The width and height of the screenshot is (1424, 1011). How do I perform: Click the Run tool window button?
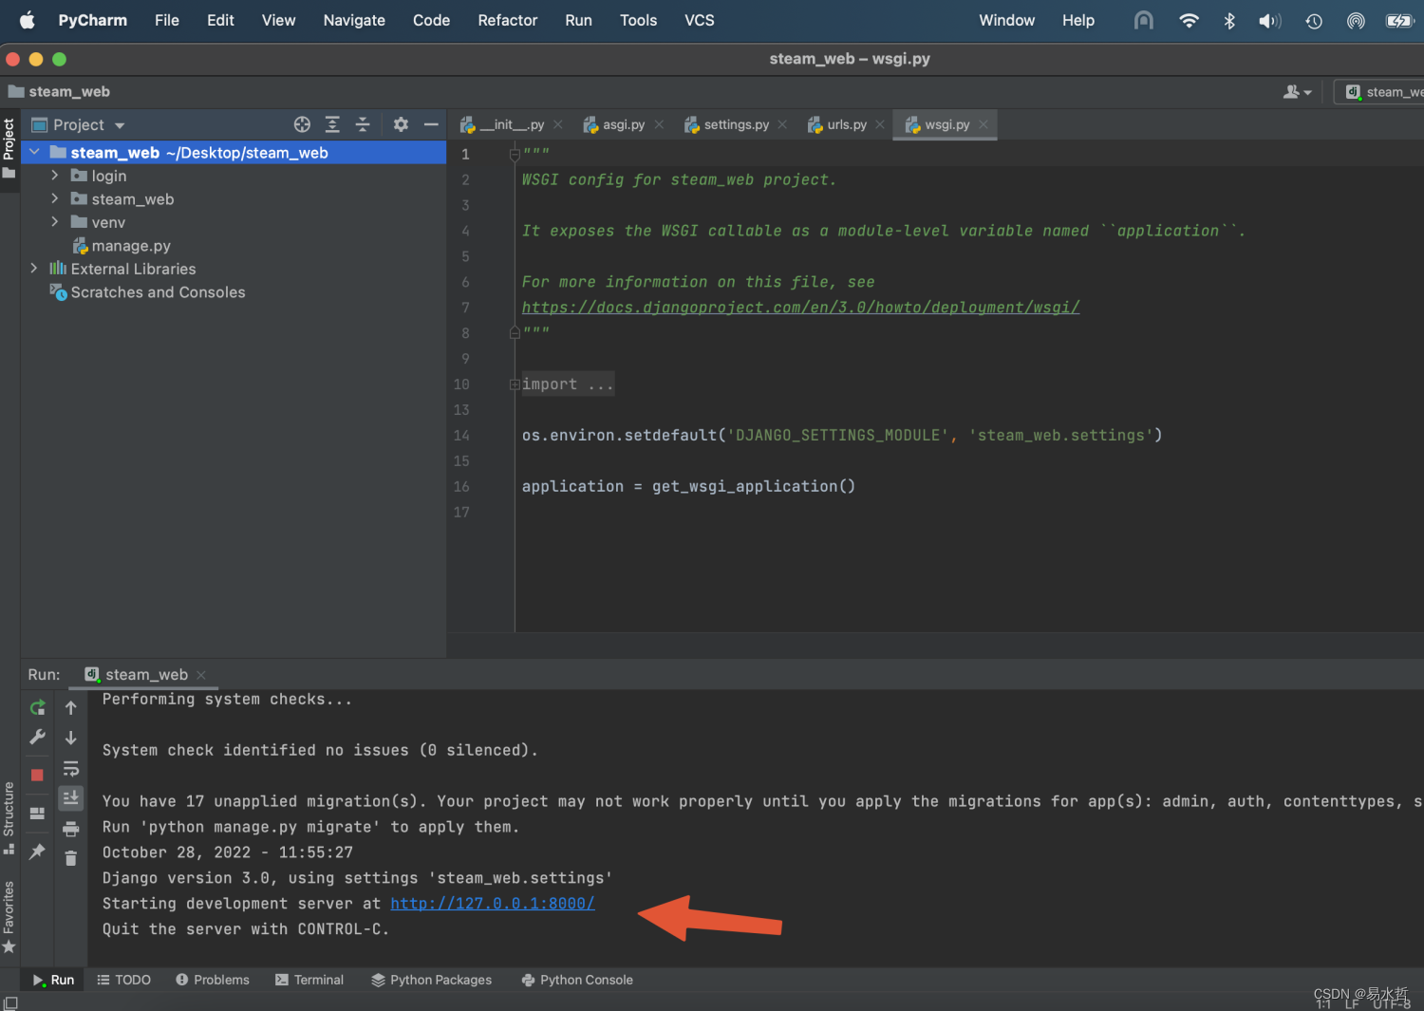pyautogui.click(x=53, y=980)
